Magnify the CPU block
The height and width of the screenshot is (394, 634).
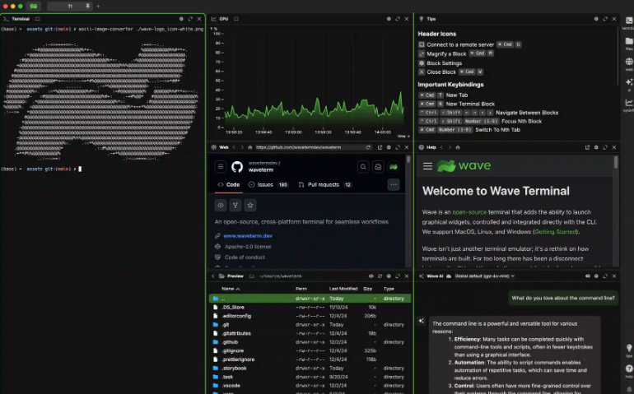point(398,19)
